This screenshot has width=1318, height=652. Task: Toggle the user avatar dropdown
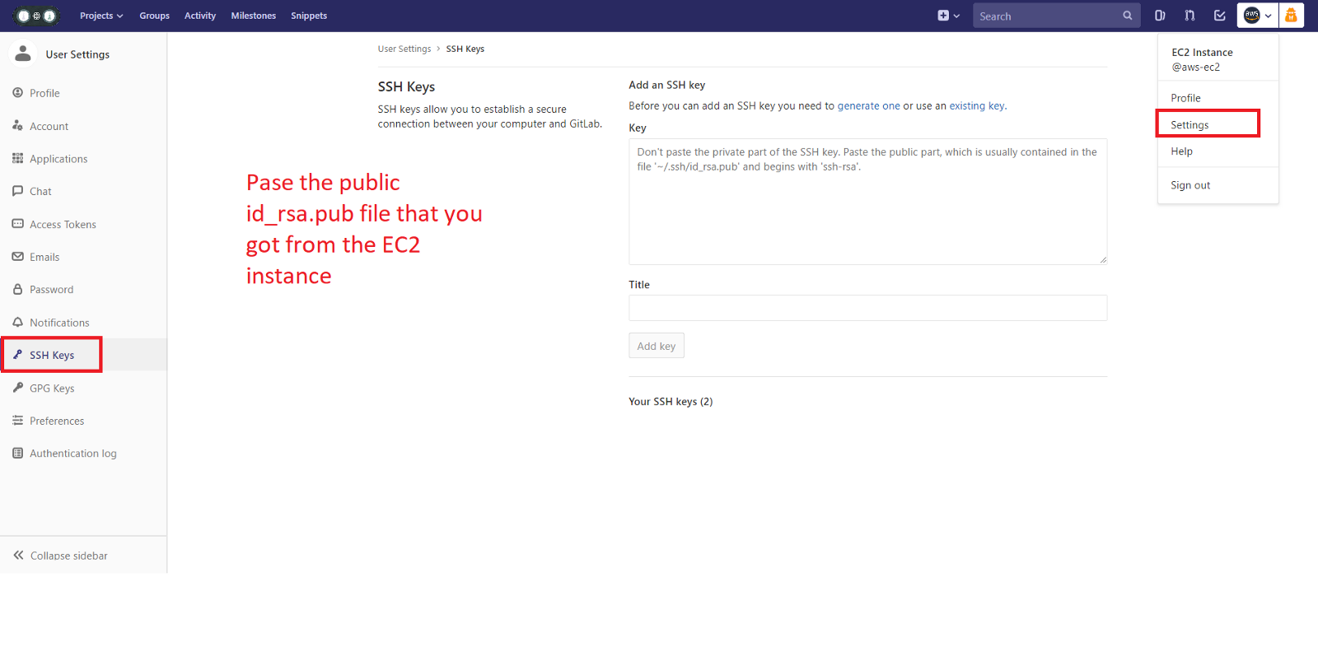[1258, 16]
